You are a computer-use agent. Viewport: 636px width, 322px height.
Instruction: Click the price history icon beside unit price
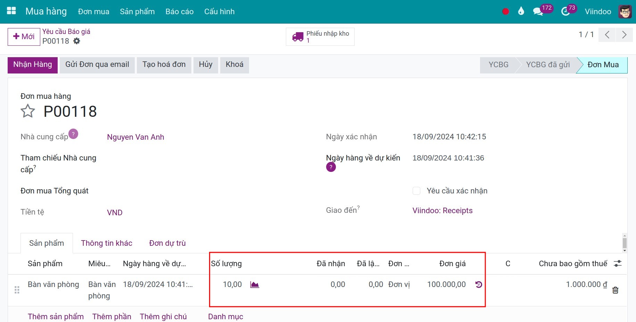coord(479,285)
